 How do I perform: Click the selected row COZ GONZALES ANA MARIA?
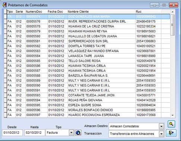(88, 16)
